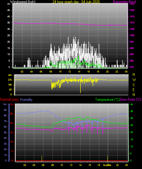Click hour "18" under the bottom temperature chart

tap(99, 165)
